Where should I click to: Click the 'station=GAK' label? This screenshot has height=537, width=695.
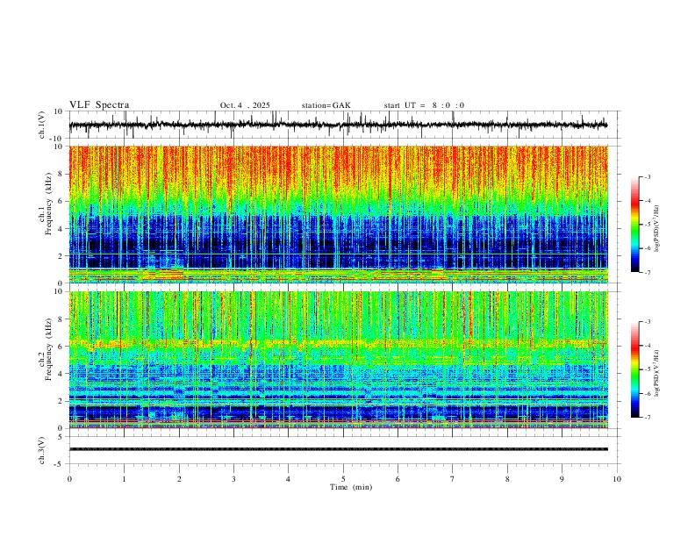pos(326,105)
